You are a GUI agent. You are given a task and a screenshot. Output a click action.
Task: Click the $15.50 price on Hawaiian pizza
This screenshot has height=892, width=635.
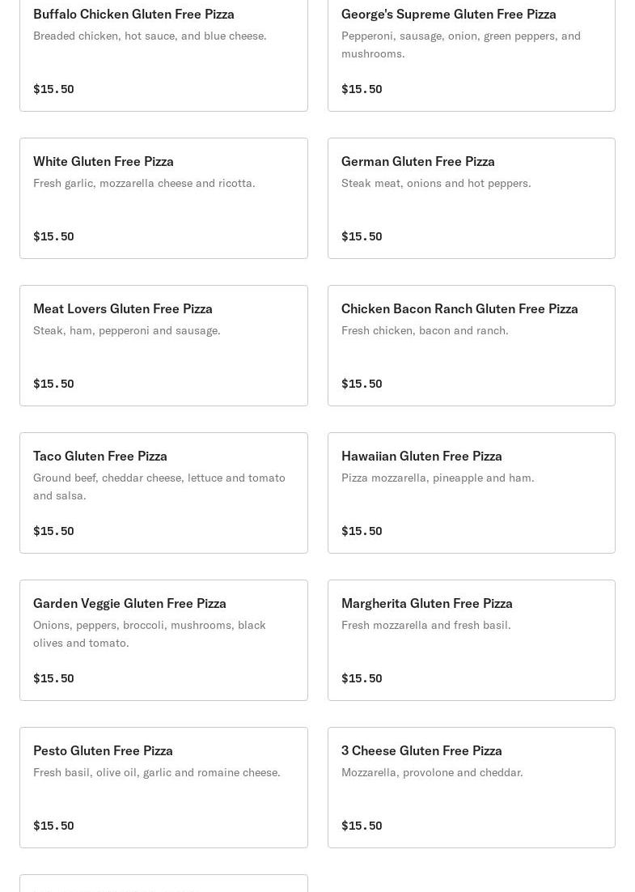point(362,531)
